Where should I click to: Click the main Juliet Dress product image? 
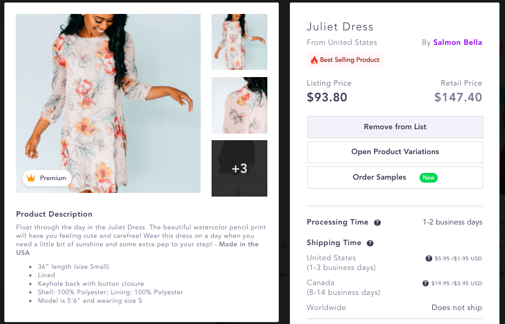pos(108,103)
